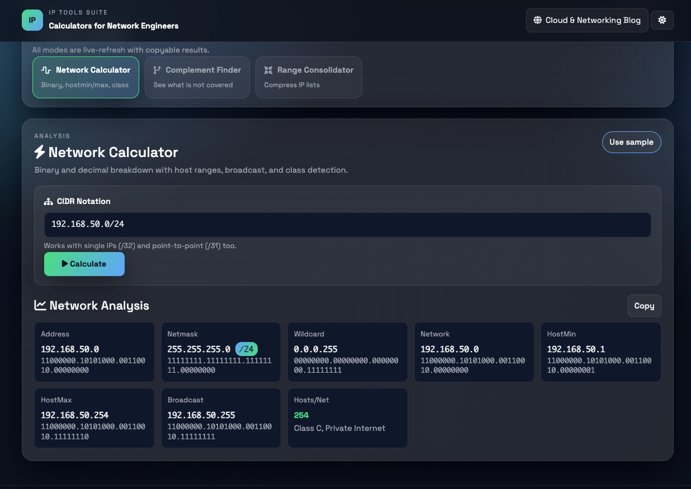Viewport: 691px width, 489px height.
Task: Click the compress icon on Range Consolidator
Action: coord(268,70)
